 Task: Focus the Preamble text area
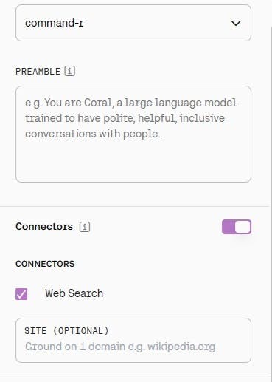133,134
